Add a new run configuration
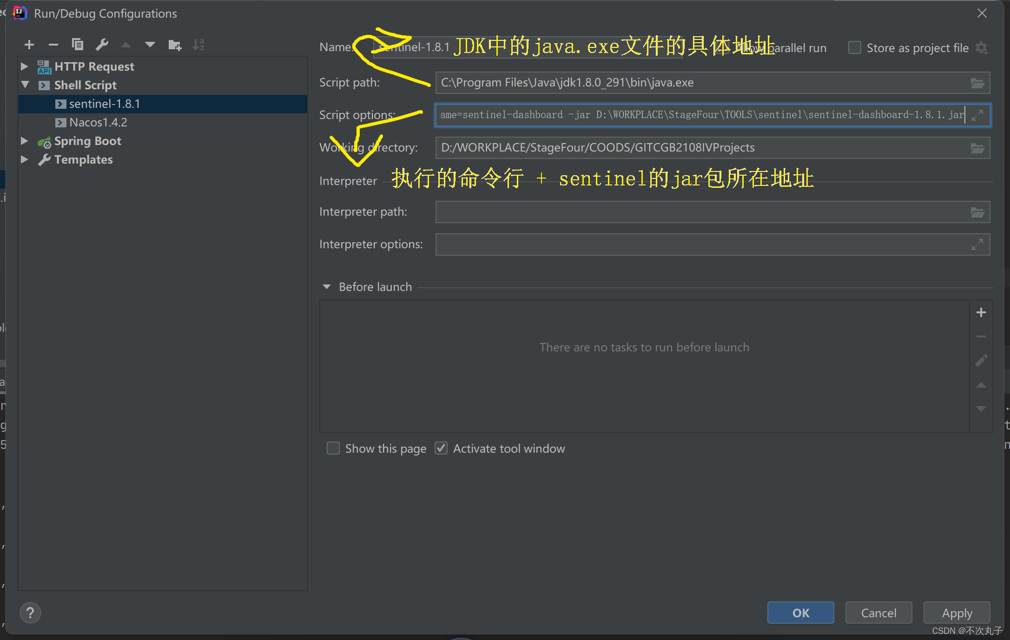This screenshot has height=640, width=1010. (29, 45)
